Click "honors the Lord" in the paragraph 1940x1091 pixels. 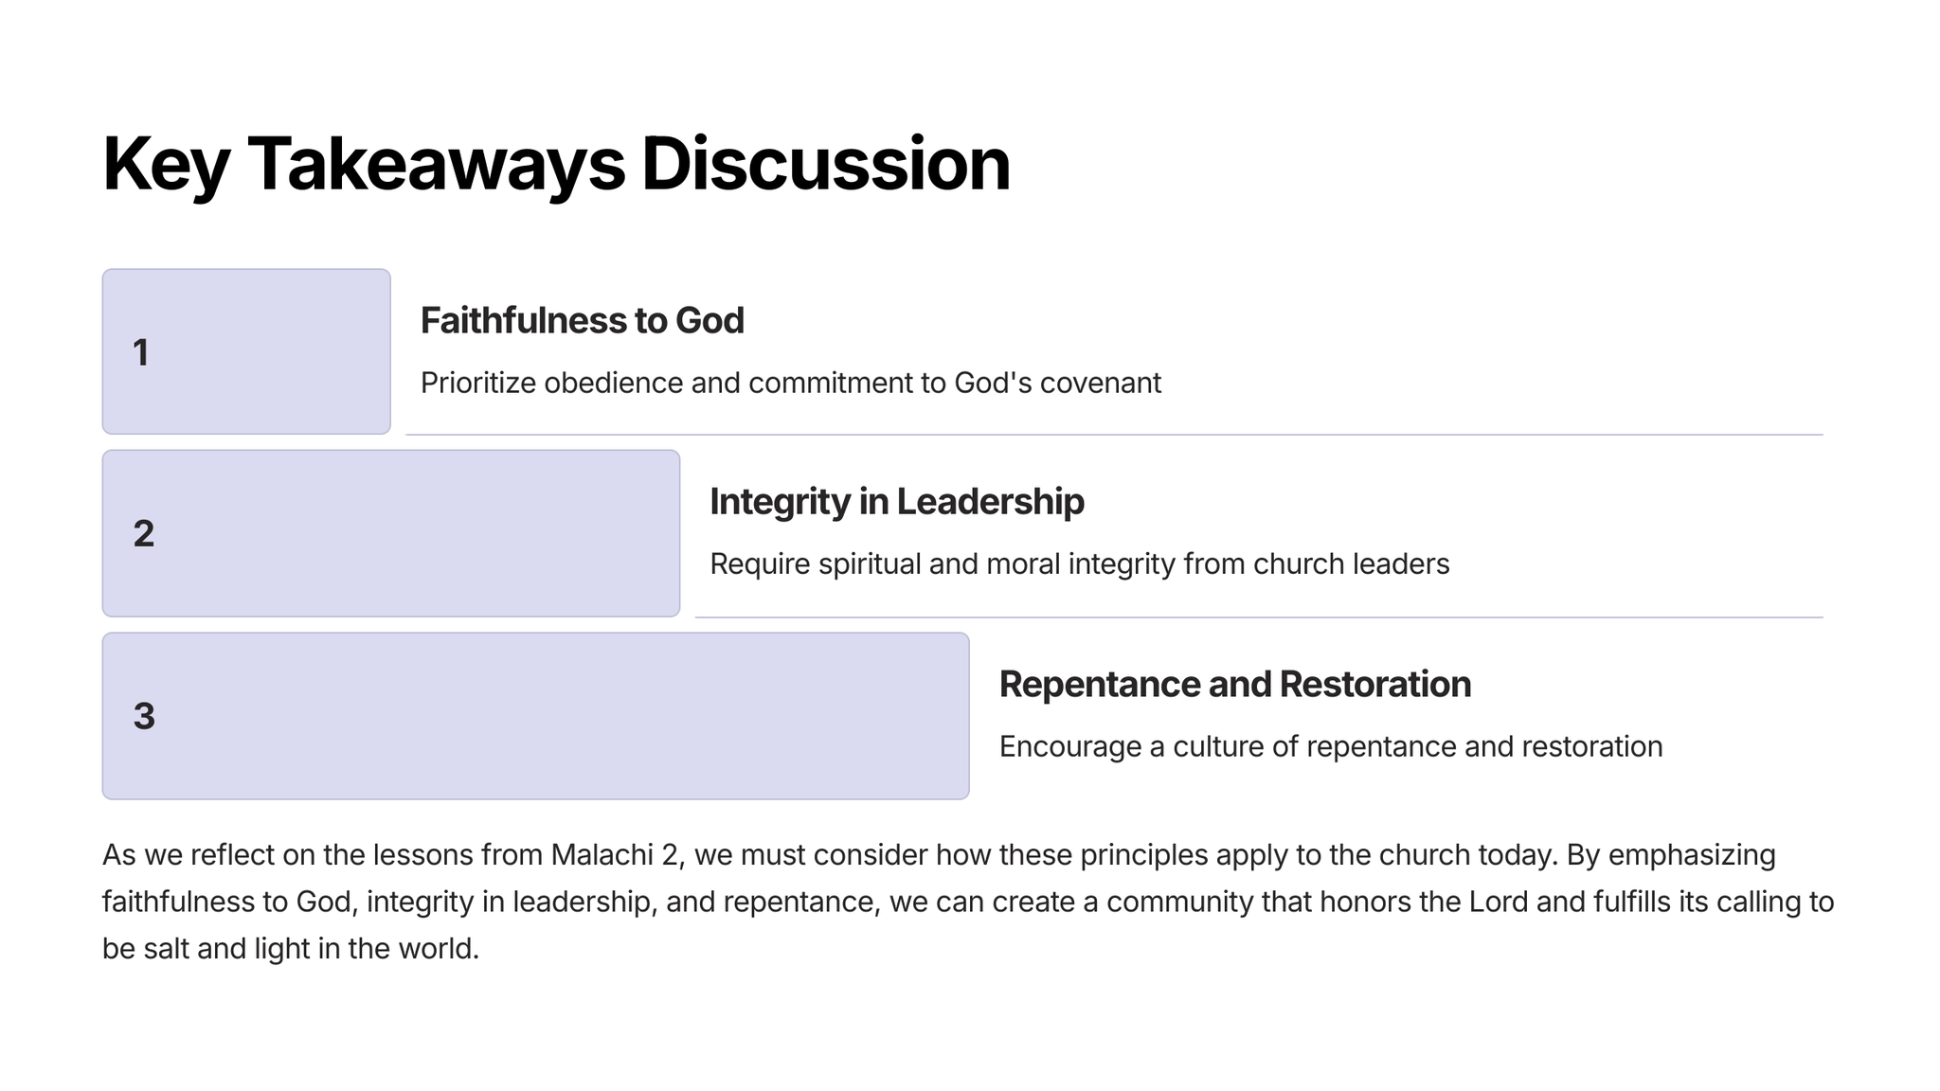click(1424, 902)
